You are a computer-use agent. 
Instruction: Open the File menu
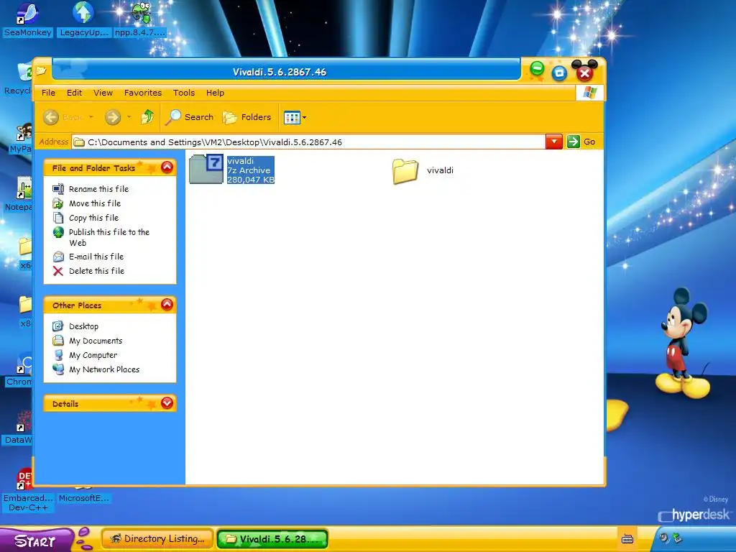[48, 93]
